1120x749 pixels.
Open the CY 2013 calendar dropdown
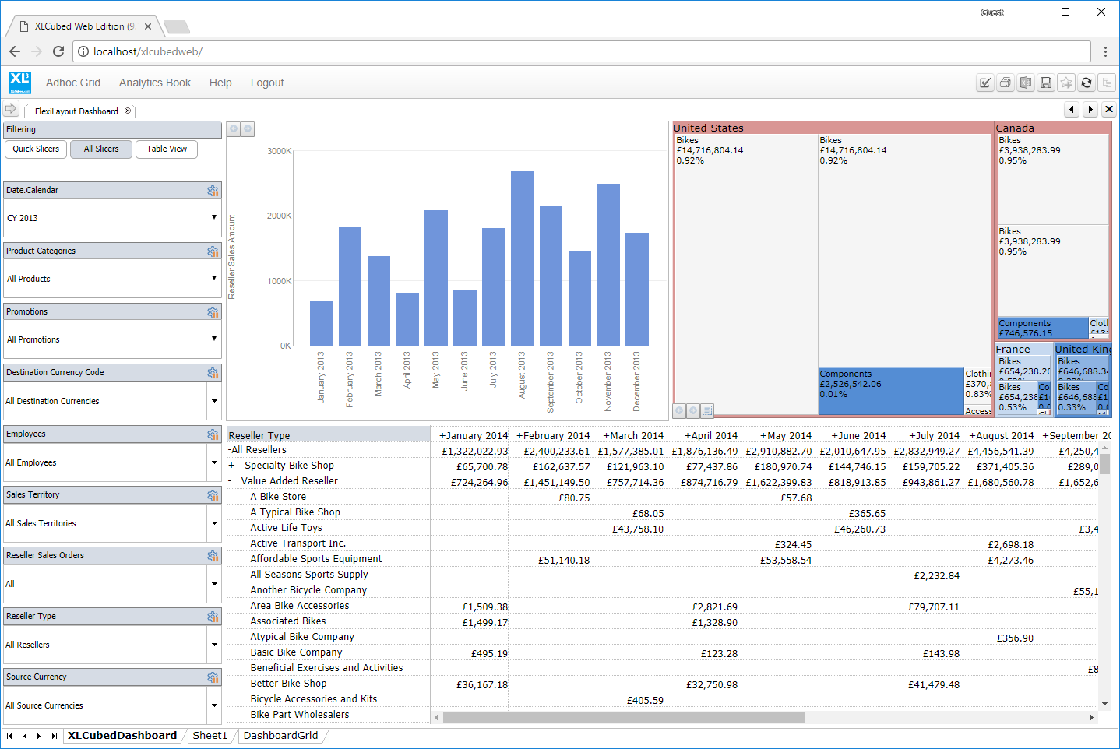click(x=214, y=217)
